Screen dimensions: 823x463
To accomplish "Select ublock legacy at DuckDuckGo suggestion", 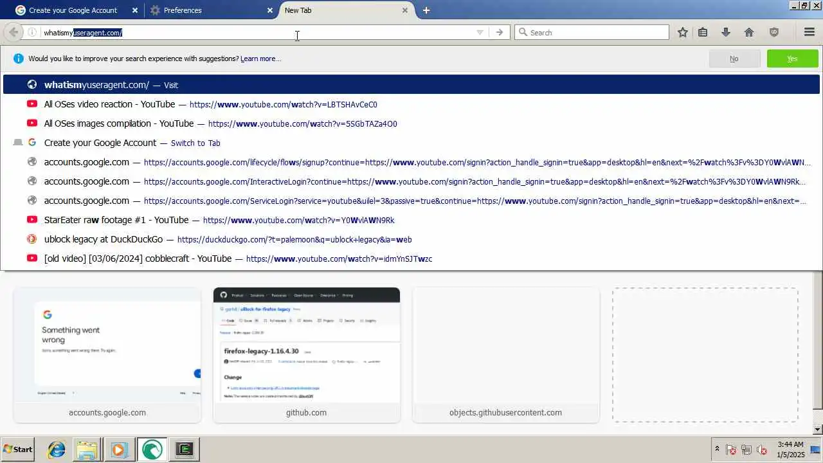I will point(411,239).
